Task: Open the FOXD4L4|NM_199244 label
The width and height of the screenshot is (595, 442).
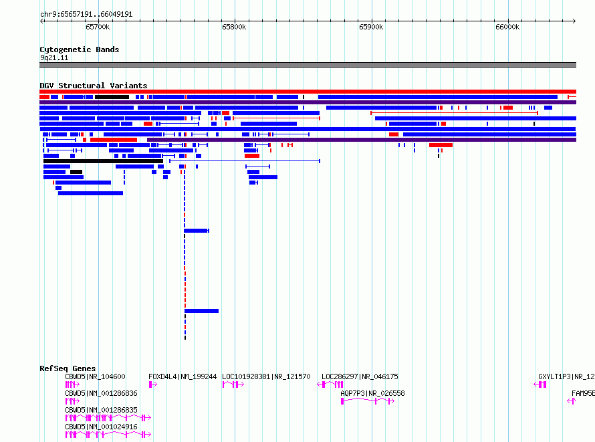Action: pos(183,376)
